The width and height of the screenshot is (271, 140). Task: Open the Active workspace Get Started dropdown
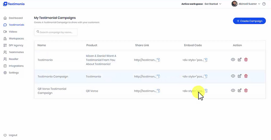coord(213,4)
